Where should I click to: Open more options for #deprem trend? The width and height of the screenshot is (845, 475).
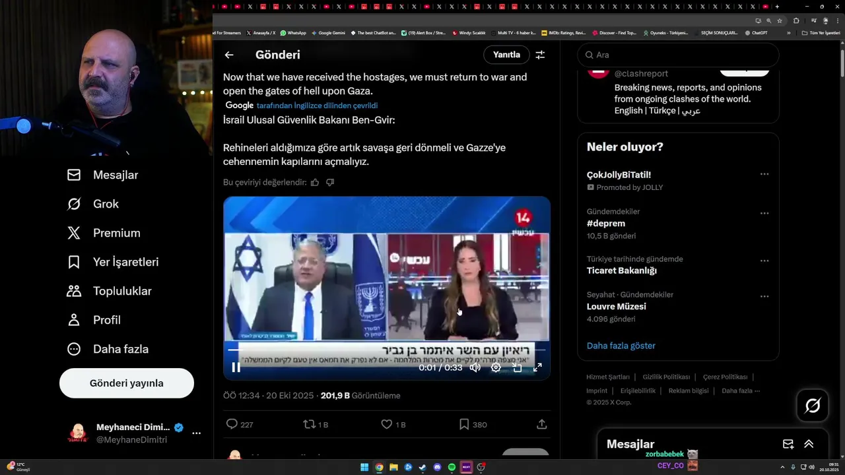[764, 213]
